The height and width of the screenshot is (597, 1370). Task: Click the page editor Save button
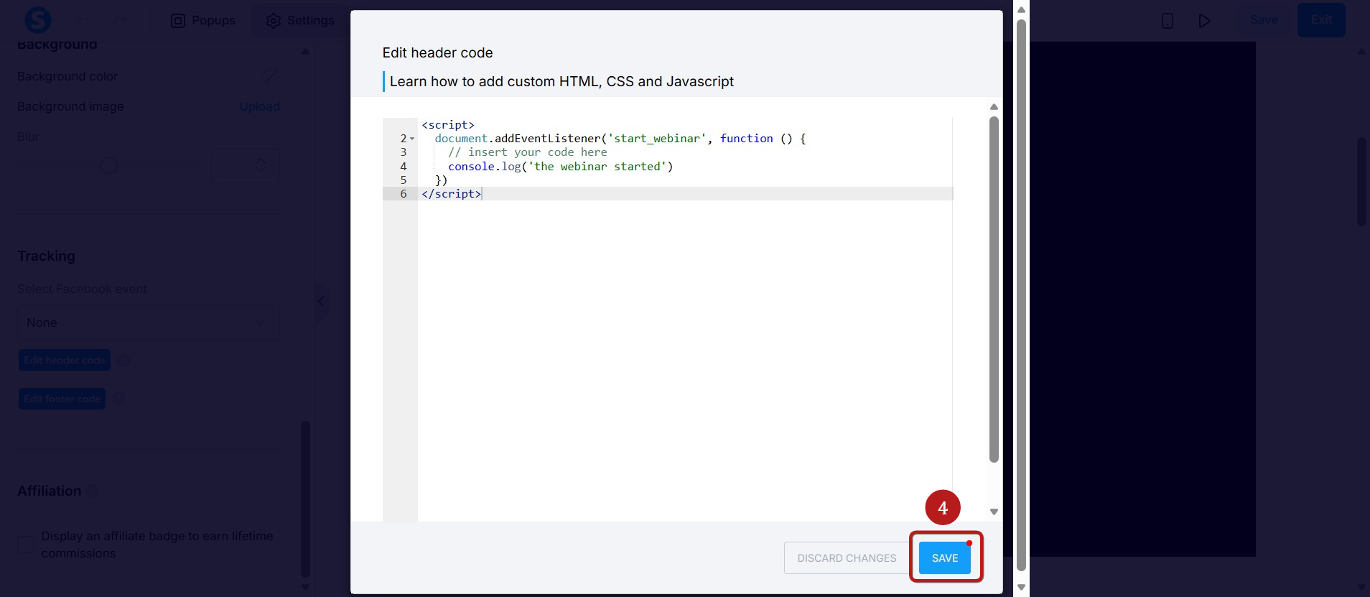click(1264, 20)
